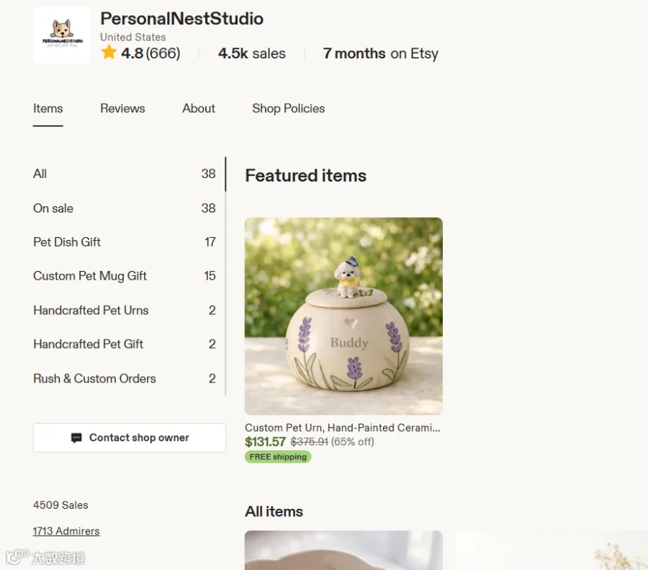
Task: Select Handcrafted Pet Urns category
Action: click(125, 311)
